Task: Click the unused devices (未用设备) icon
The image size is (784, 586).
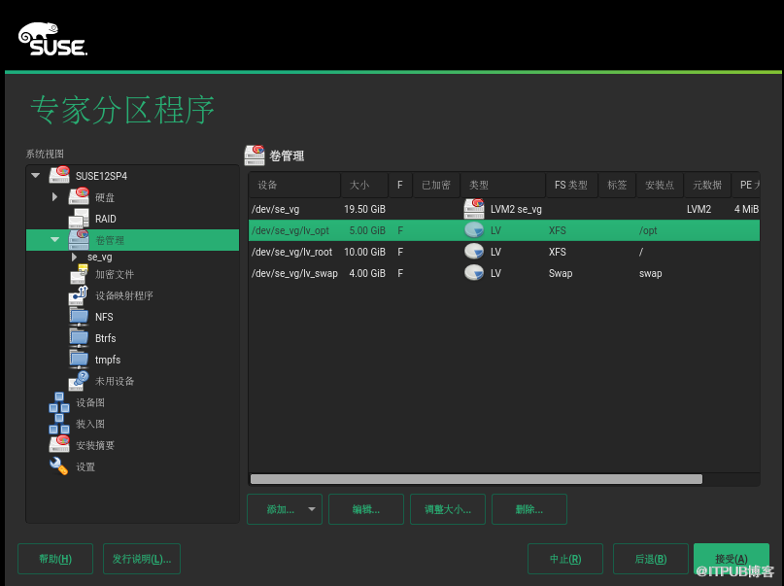Action: 79,381
